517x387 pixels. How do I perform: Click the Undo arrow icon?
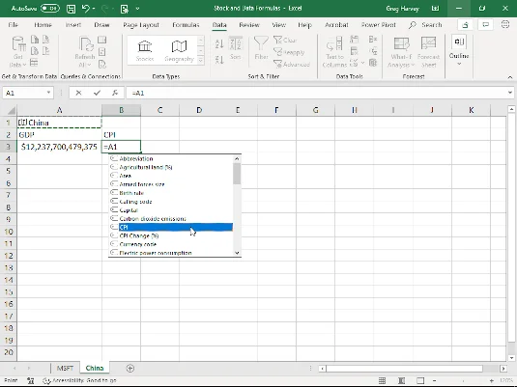coord(85,9)
